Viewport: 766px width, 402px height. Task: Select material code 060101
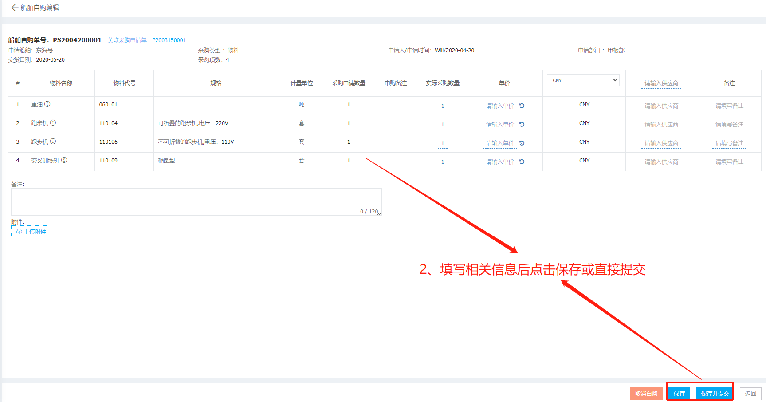click(x=108, y=105)
